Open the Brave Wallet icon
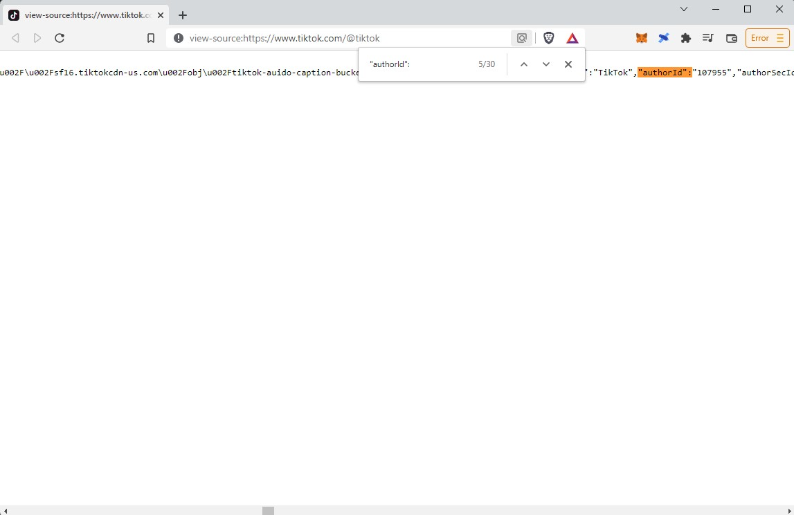The height and width of the screenshot is (515, 794). tap(731, 38)
